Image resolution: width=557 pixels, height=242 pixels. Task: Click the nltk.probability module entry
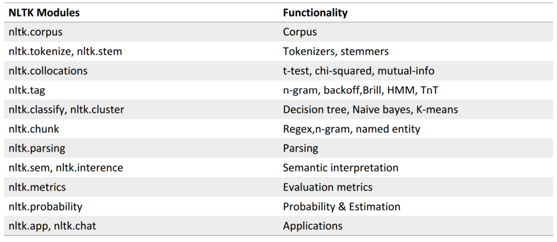coord(46,206)
